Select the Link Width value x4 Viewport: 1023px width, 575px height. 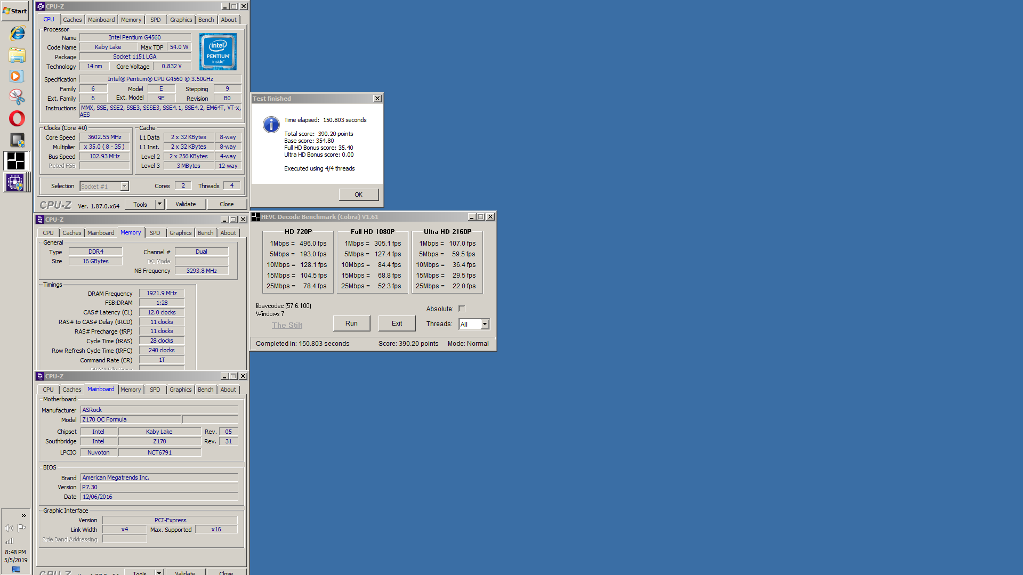[124, 529]
